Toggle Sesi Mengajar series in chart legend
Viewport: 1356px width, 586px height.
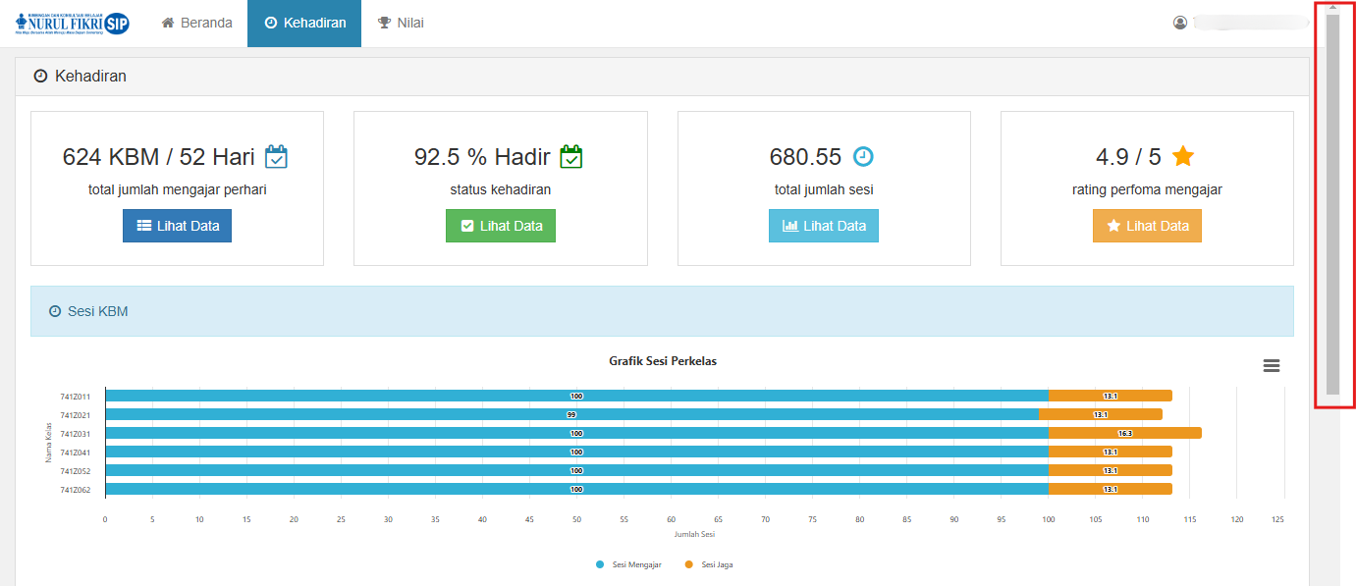(x=628, y=564)
